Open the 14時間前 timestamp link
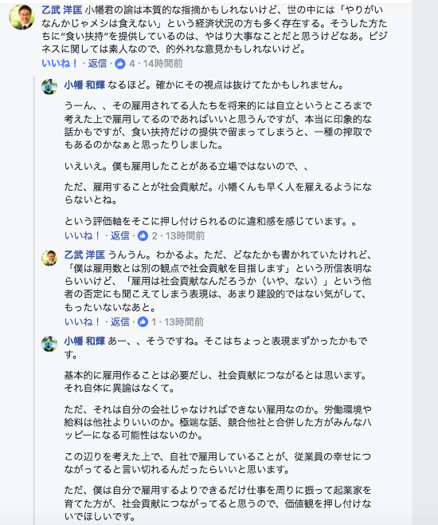This screenshot has height=525, width=438. click(162, 63)
